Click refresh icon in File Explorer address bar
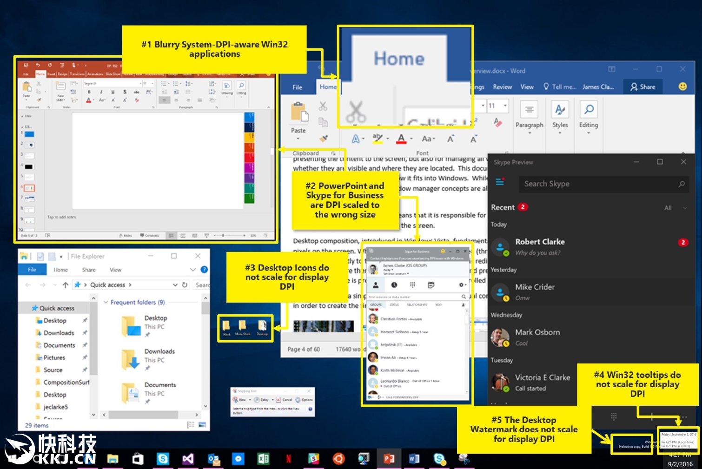 (185, 284)
